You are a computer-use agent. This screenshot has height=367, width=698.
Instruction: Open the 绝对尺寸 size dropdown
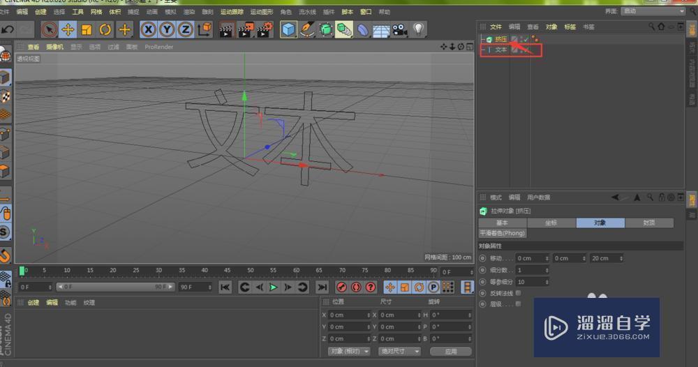tap(399, 351)
